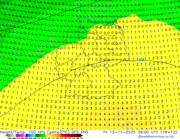180x139 pixels.
Task: Pick the bright yellow legend swatch above 0
Action: [x=46, y=135]
